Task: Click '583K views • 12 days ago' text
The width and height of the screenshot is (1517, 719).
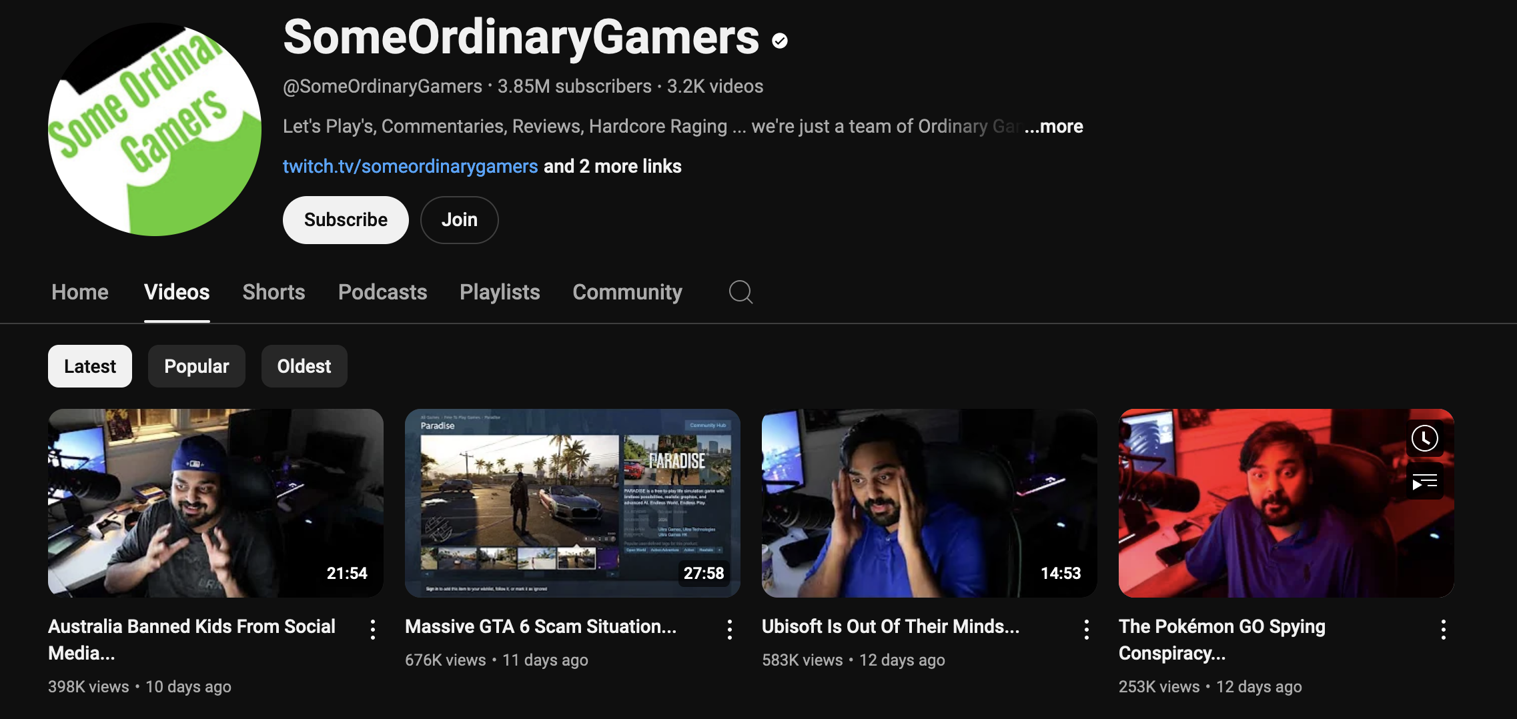Action: [x=853, y=660]
